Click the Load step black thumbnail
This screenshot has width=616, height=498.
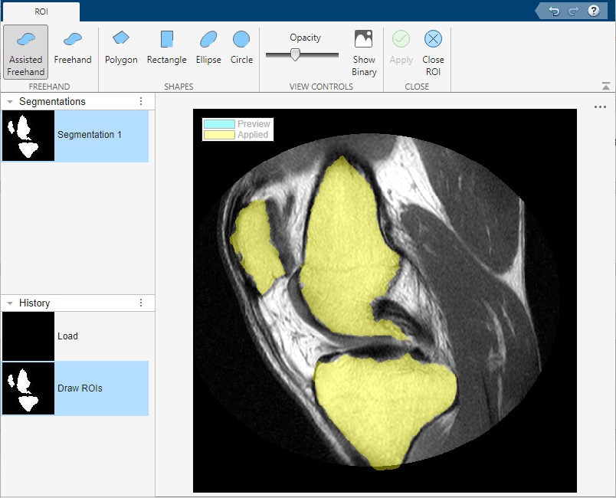point(28,336)
